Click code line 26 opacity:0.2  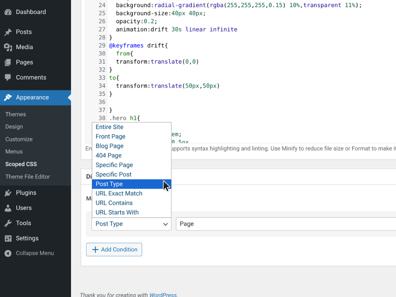click(136, 21)
